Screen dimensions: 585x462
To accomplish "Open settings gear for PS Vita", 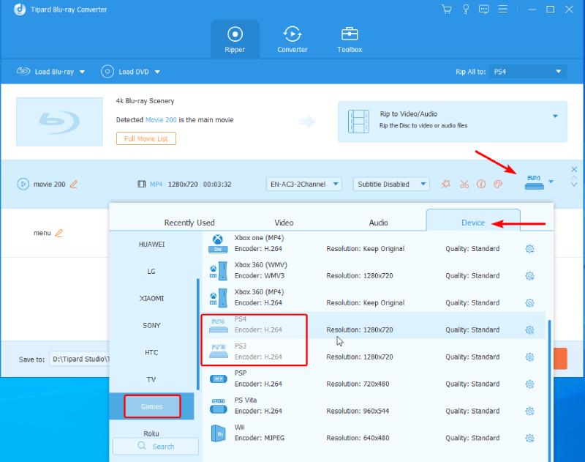I will coord(529,411).
